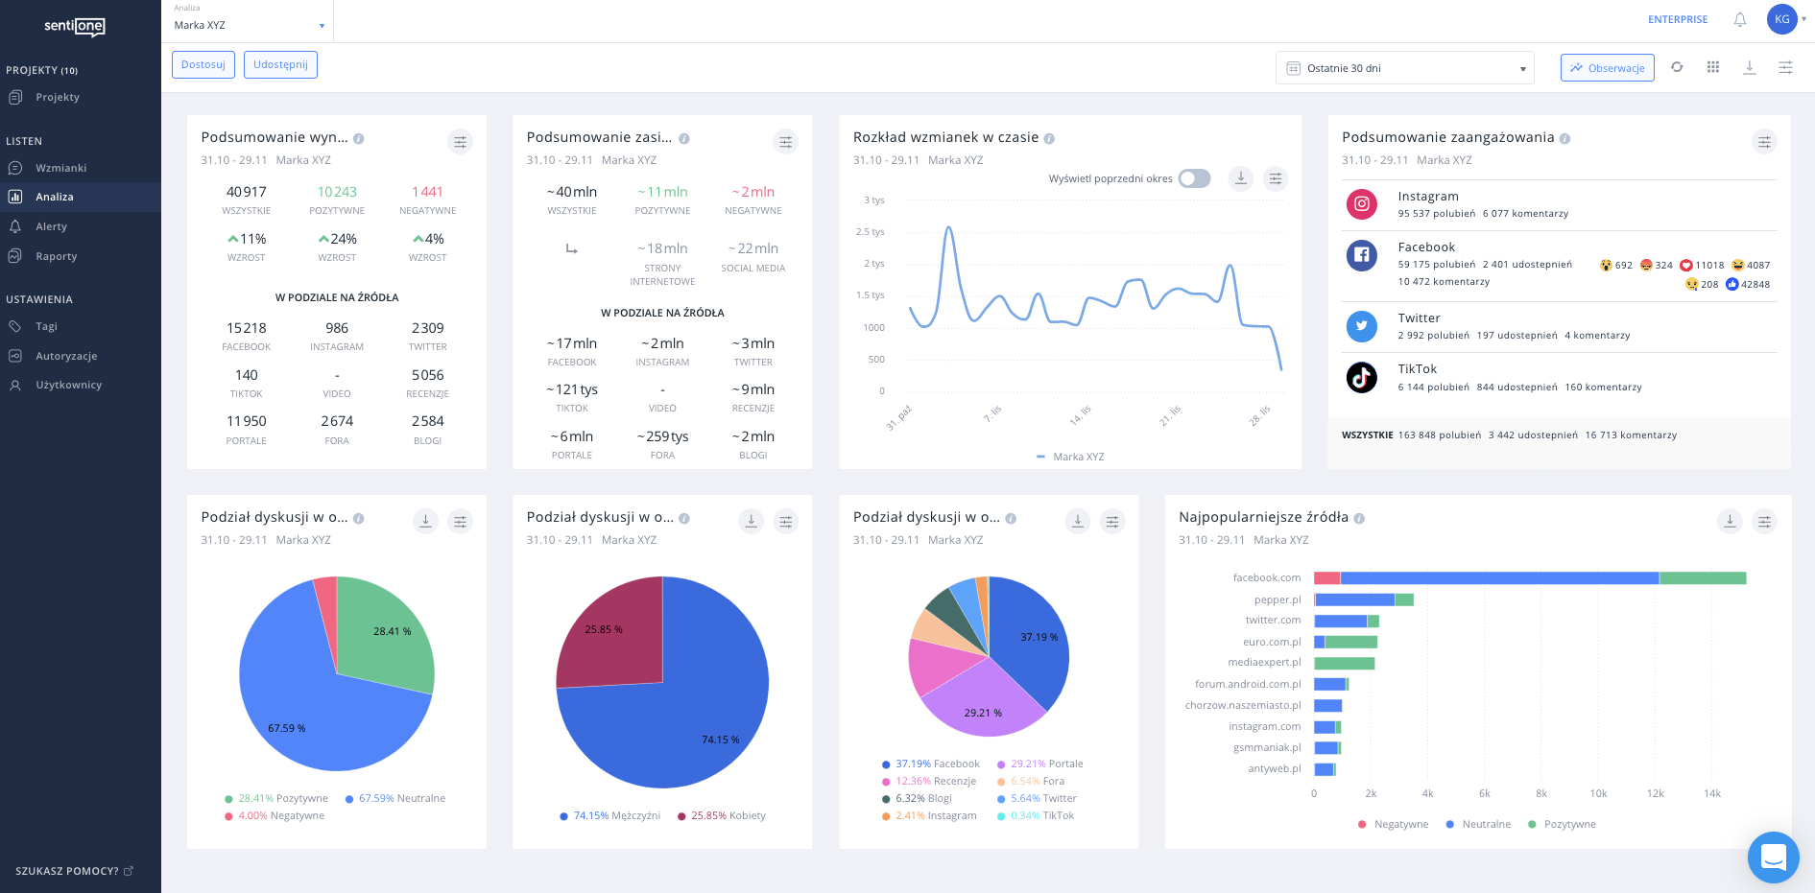
Task: Open the Ostatnie 30 dni date dropdown
Action: coord(1404,68)
